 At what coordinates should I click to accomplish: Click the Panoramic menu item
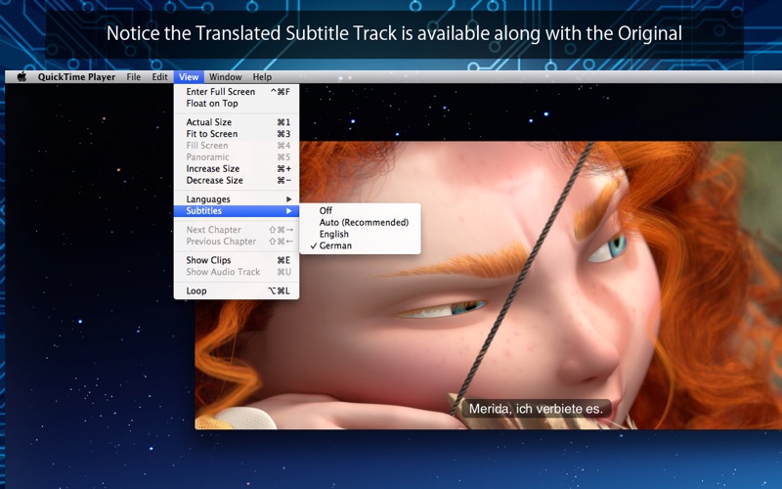237,156
